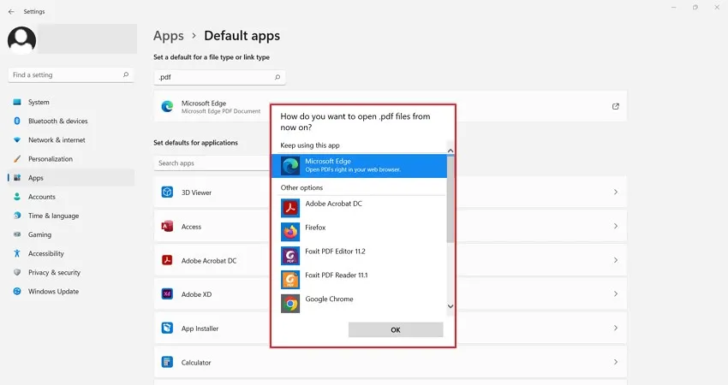The image size is (728, 385).
Task: Select the Apps category in sidebar
Action: (x=71, y=178)
